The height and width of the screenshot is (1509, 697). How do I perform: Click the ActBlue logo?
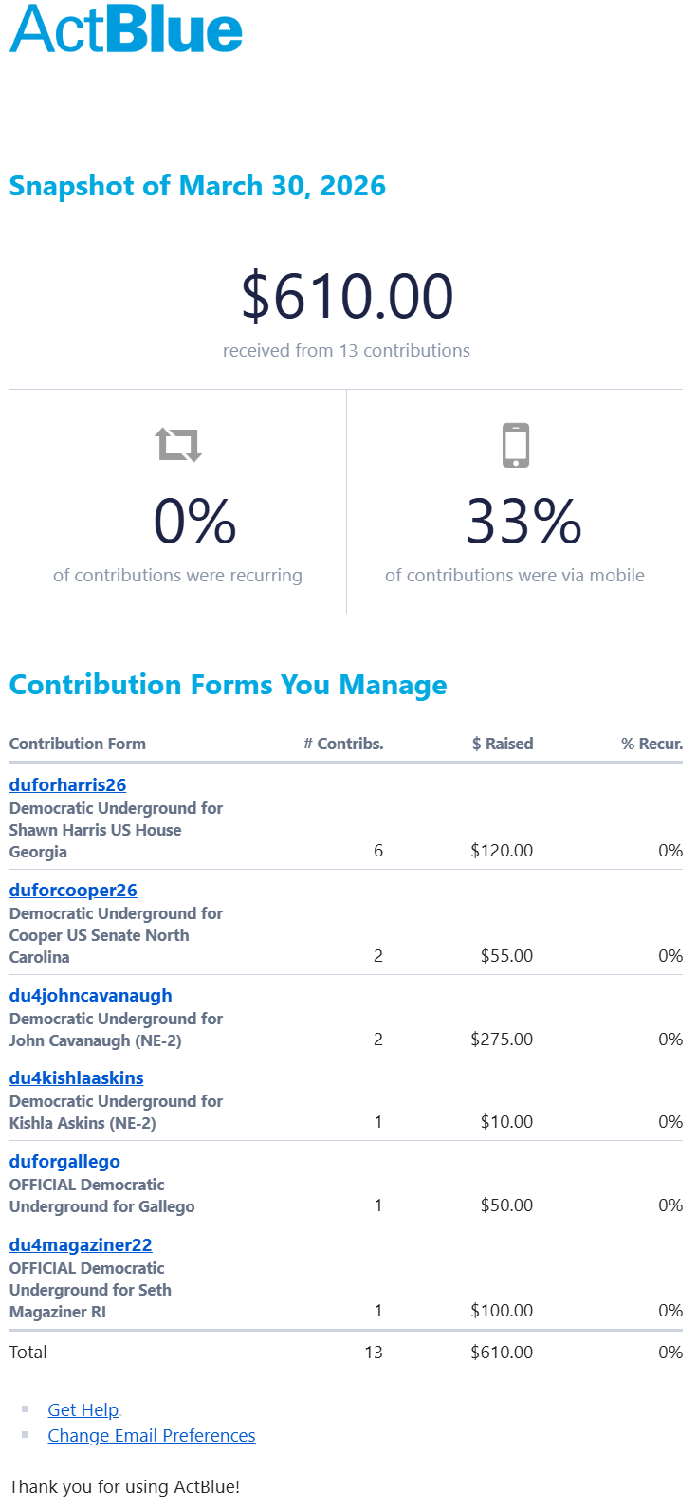(126, 29)
